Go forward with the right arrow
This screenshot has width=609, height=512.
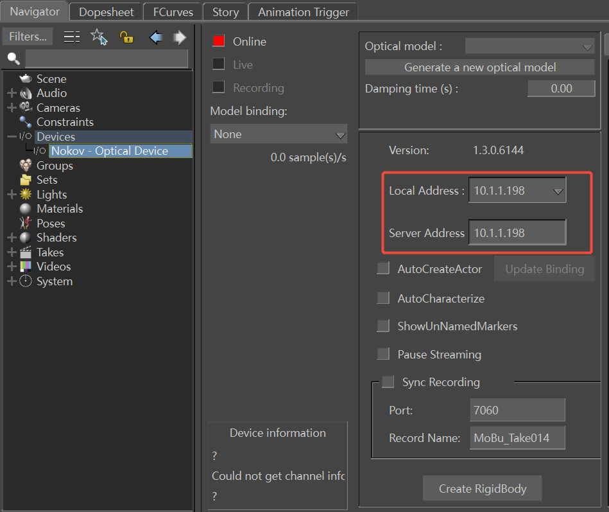click(180, 37)
